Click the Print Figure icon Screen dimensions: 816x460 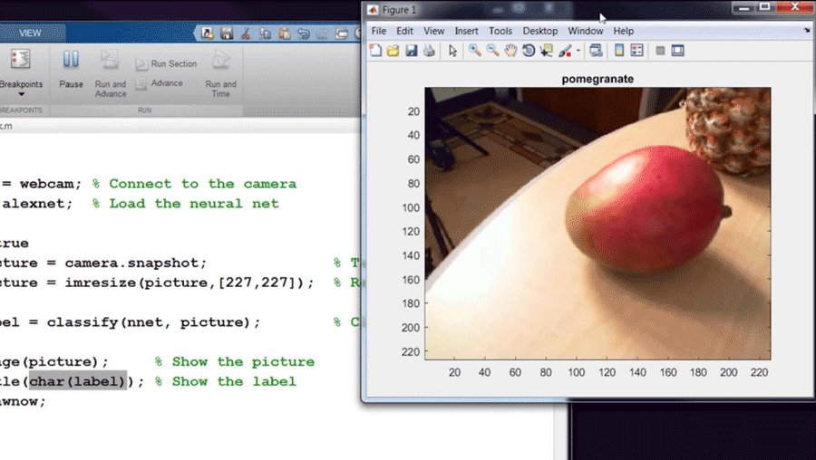[429, 51]
